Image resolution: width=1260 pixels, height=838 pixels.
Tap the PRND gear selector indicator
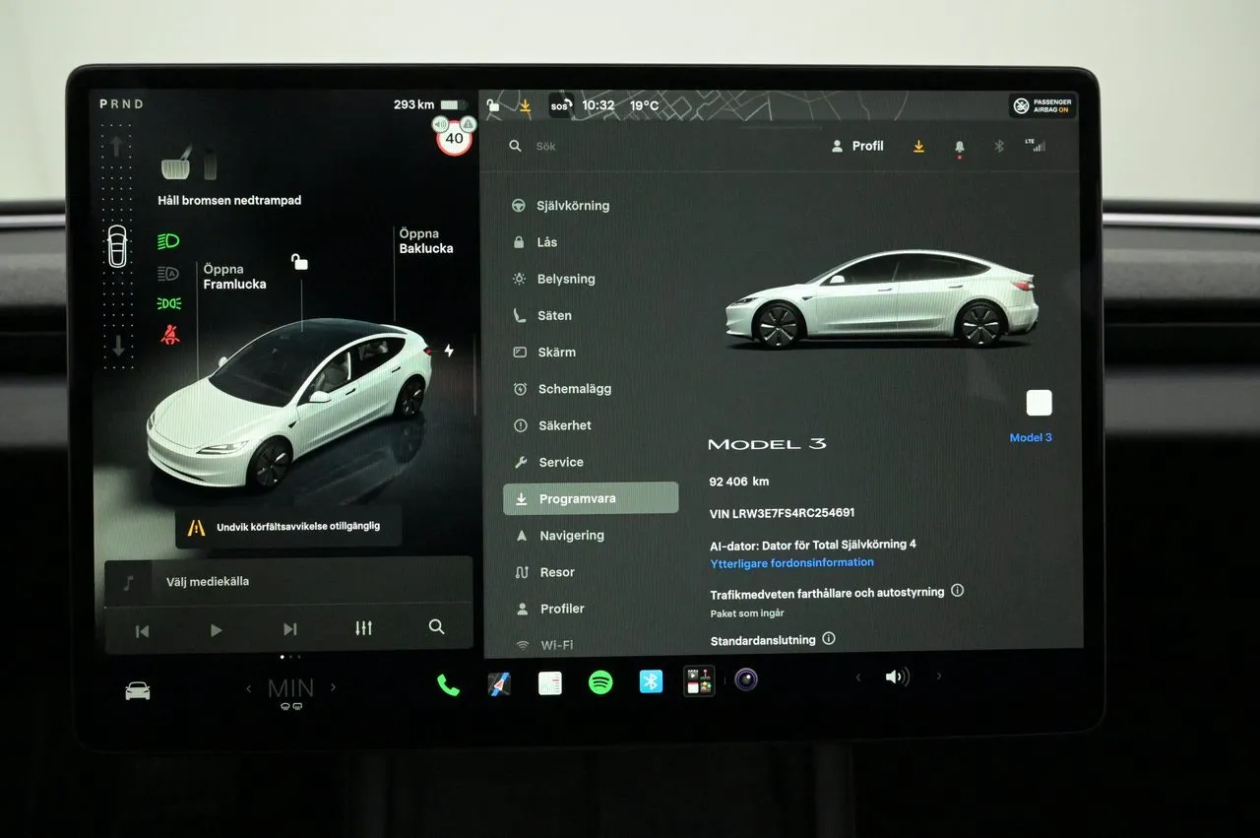122,103
